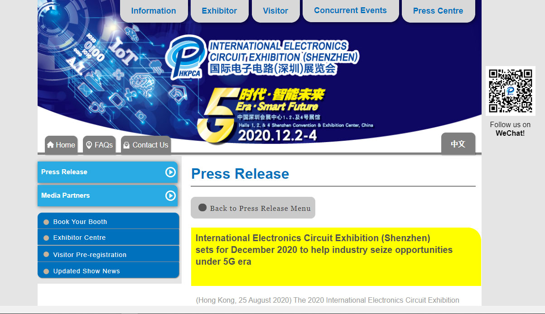Click the yellow press release headline
The height and width of the screenshot is (314, 545).
coord(336,257)
